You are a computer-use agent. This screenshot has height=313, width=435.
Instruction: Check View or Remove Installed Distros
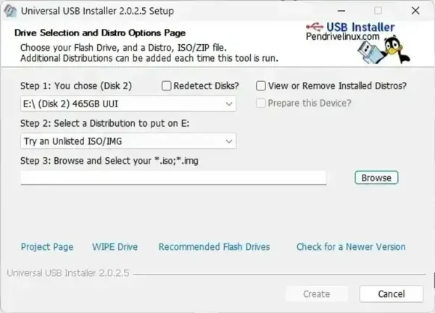[x=261, y=86]
